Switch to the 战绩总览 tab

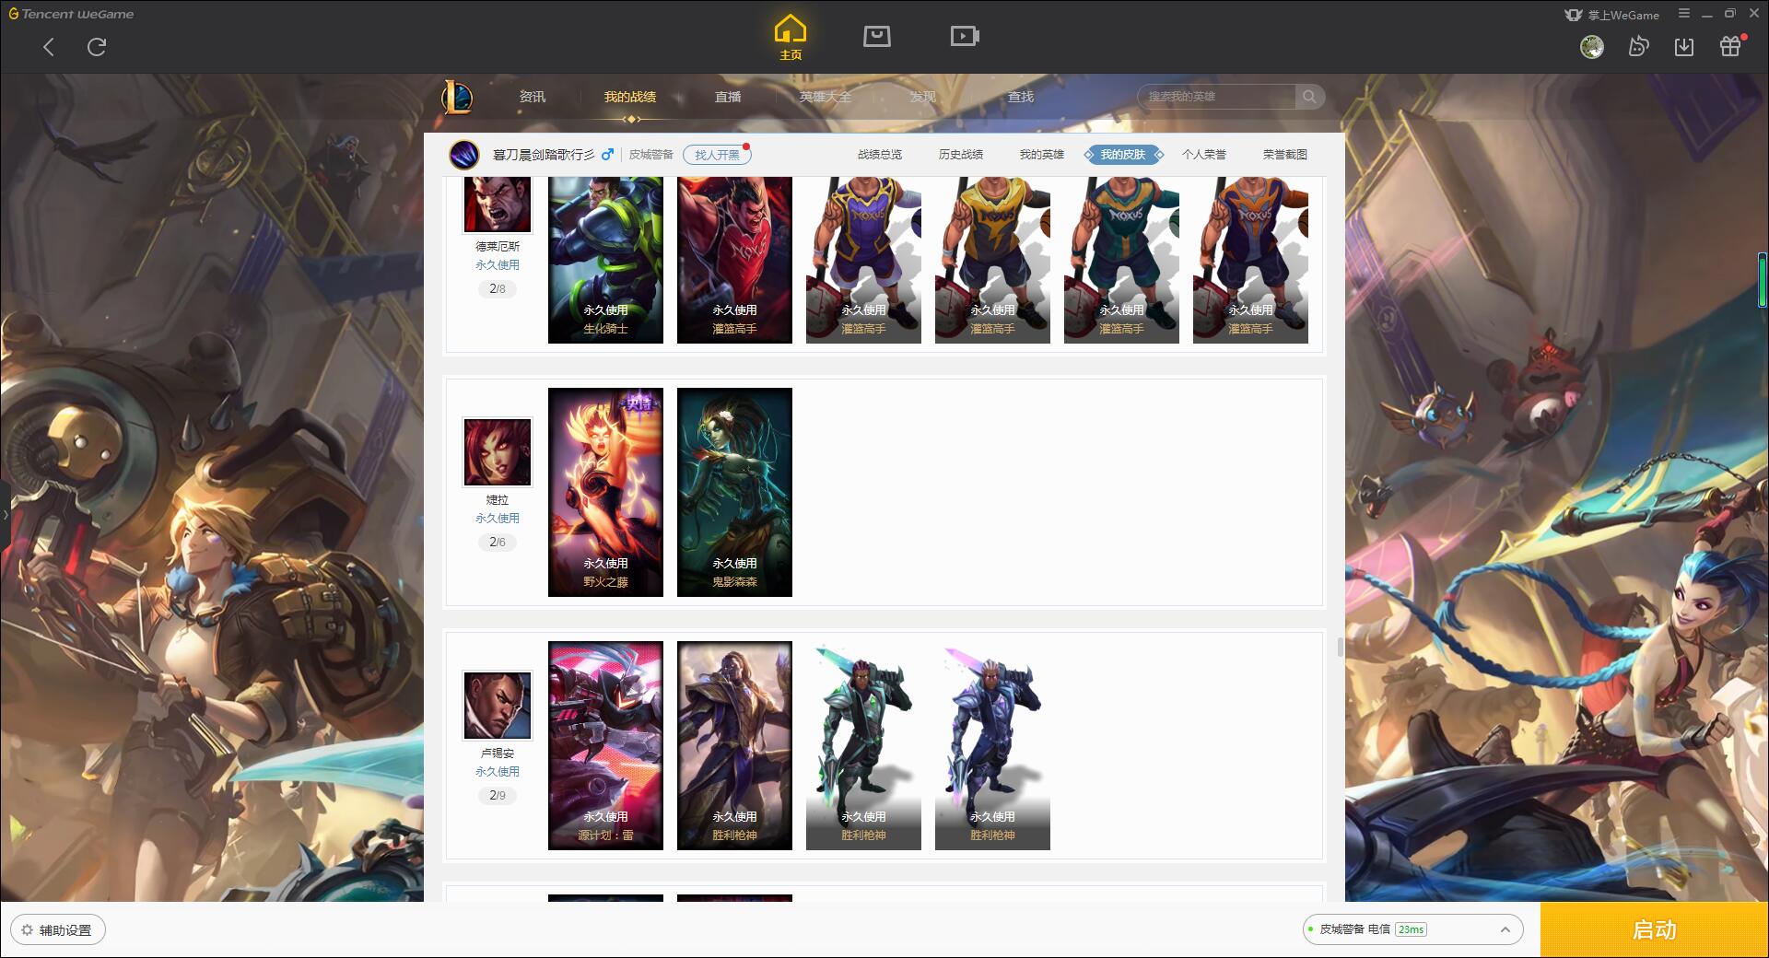pos(880,155)
